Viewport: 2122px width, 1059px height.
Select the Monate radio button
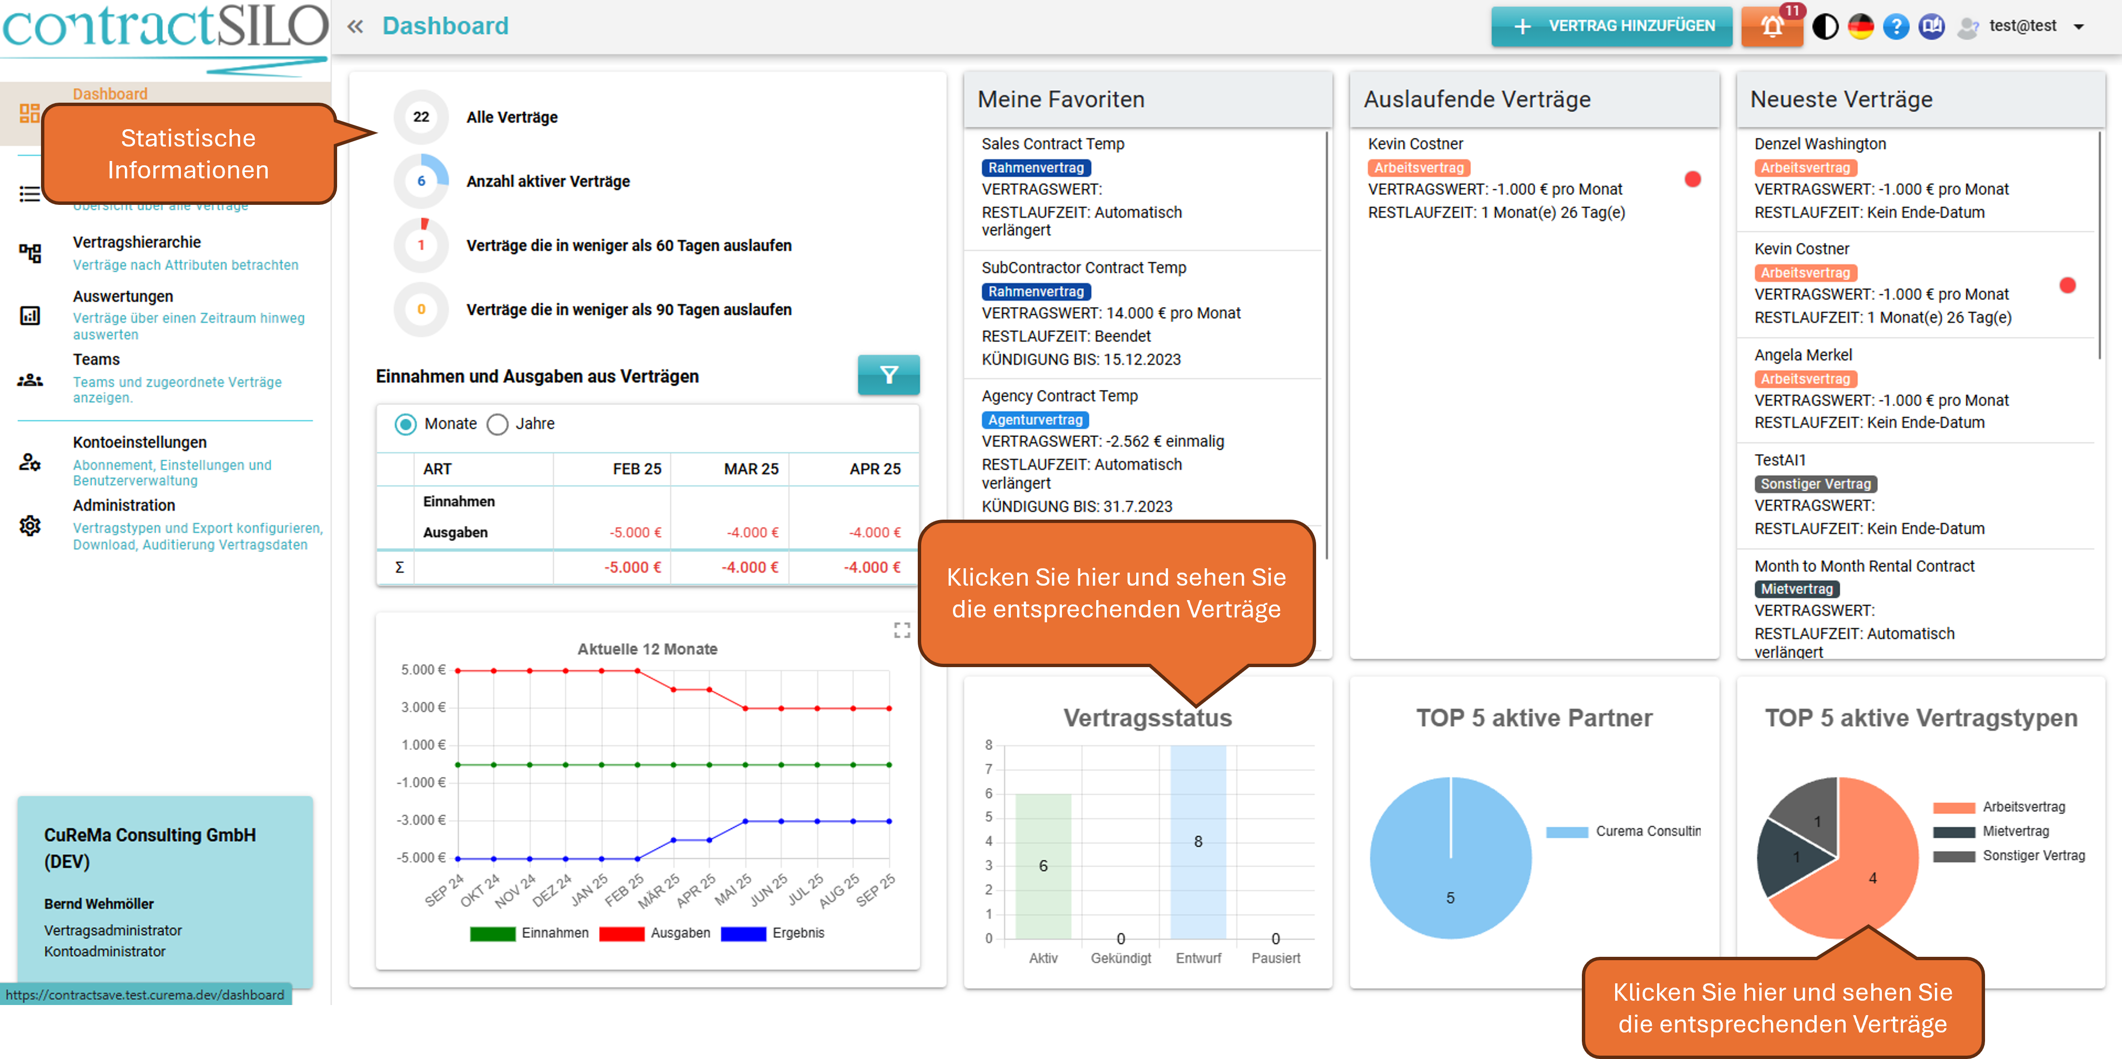pos(405,424)
